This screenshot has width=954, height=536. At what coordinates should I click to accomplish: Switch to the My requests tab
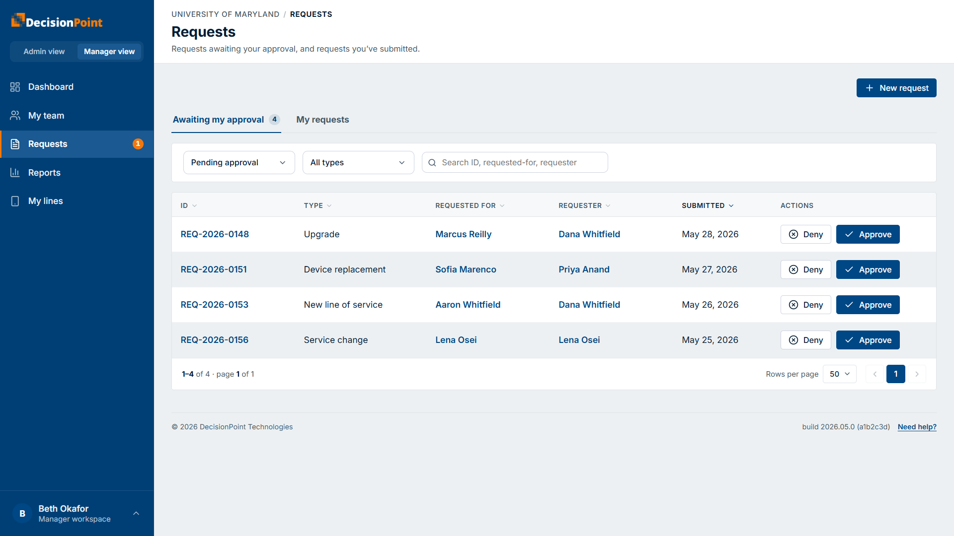tap(322, 120)
